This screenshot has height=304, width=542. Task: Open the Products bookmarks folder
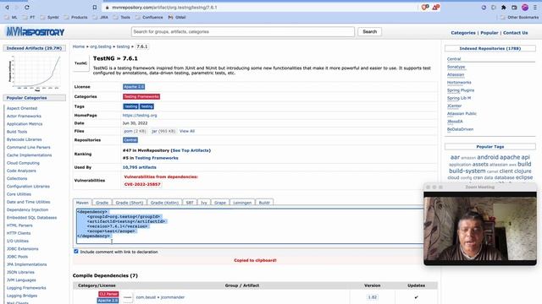tap(75, 17)
